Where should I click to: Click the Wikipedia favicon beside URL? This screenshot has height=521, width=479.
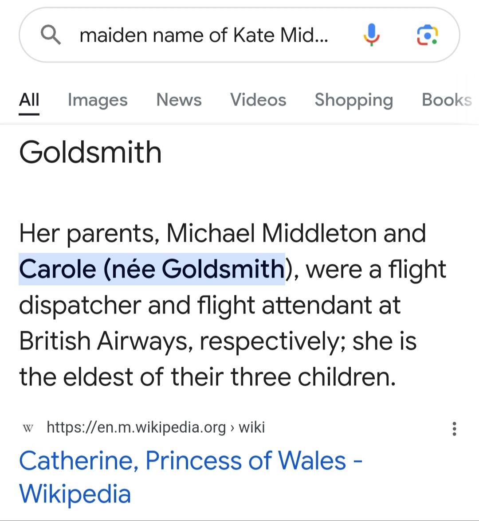pos(28,428)
